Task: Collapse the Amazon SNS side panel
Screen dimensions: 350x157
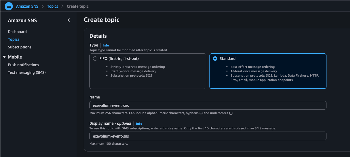Action: [x=69, y=20]
